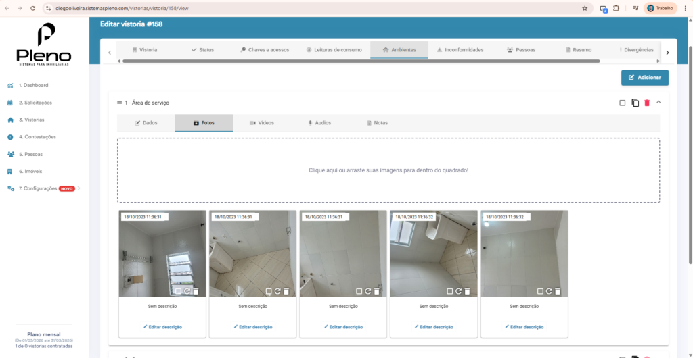This screenshot has height=358, width=693.
Task: Select the fourth photo's checkbox
Action: tap(449, 291)
